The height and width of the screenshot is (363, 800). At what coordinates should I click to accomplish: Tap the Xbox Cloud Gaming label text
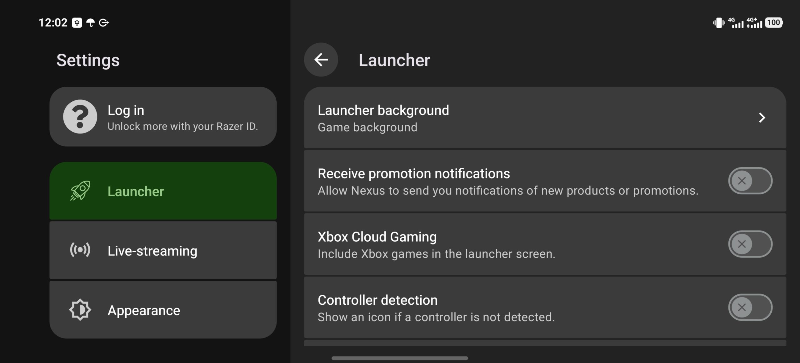coord(377,237)
